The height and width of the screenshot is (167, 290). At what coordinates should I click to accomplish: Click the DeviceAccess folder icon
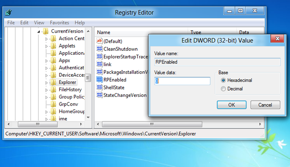click(x=54, y=75)
